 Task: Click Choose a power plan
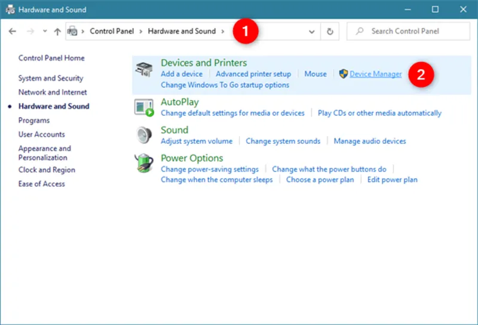(320, 180)
